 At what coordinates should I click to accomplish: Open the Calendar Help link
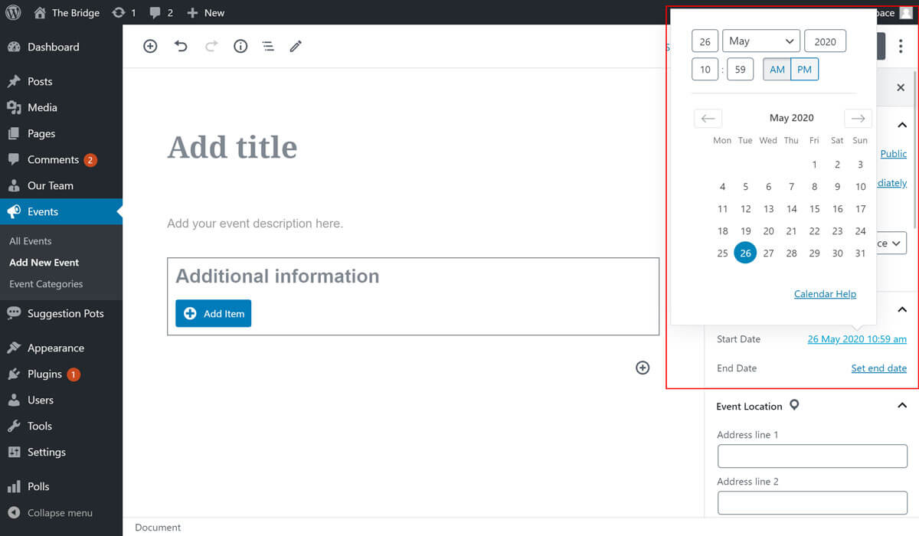coord(825,294)
